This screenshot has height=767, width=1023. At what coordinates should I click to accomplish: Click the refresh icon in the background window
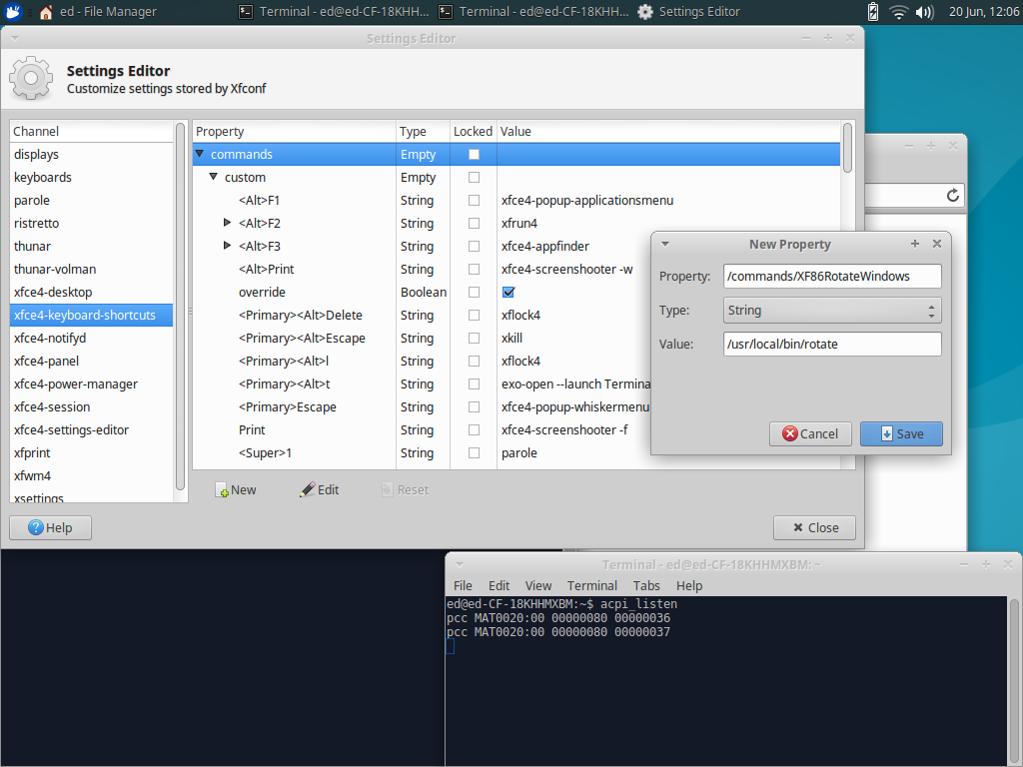(952, 196)
